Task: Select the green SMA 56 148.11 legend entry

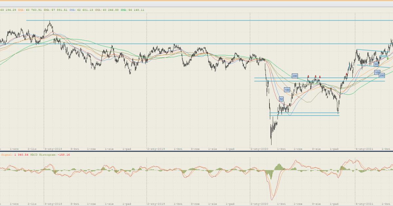Action: click(x=132, y=10)
